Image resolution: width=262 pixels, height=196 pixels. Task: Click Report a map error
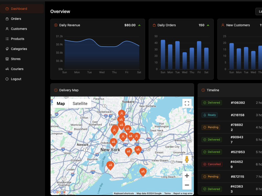(x=183, y=193)
